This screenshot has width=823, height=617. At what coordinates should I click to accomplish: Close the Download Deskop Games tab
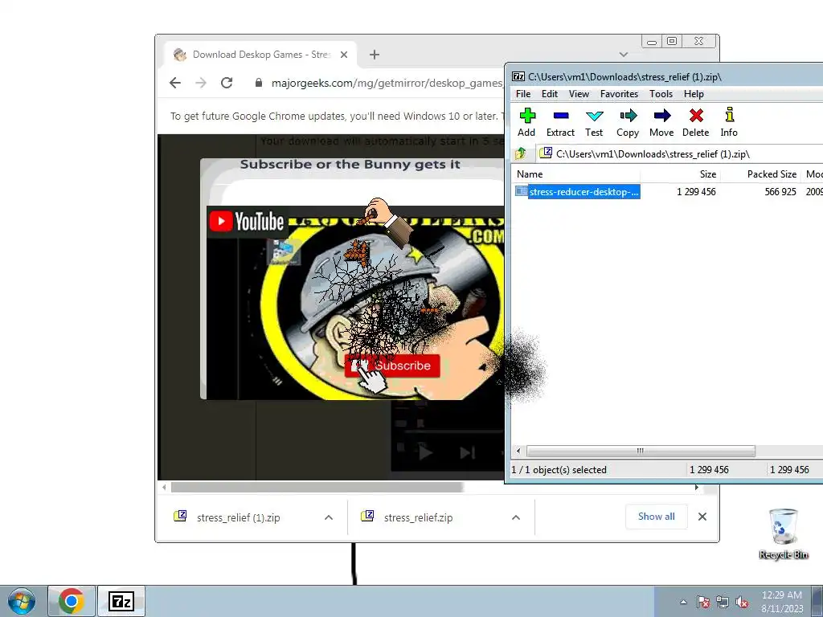pyautogui.click(x=344, y=55)
